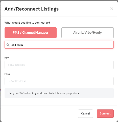Viewport: 118px width, 122px height.
Task: Click into the 365Villas Pass field
Action: click(59, 81)
